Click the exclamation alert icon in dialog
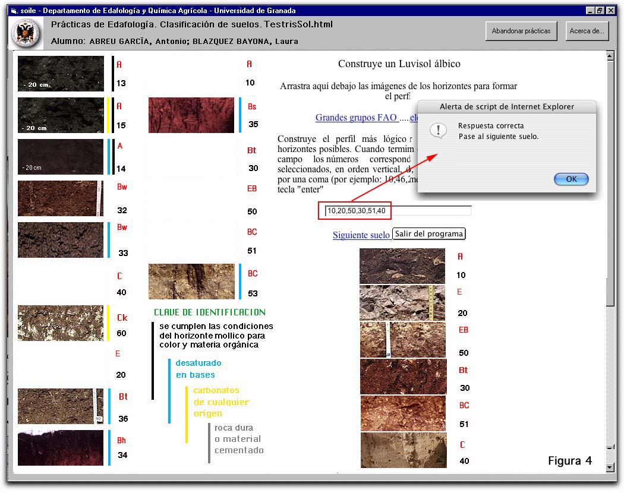This screenshot has height=493, width=624. click(x=438, y=131)
